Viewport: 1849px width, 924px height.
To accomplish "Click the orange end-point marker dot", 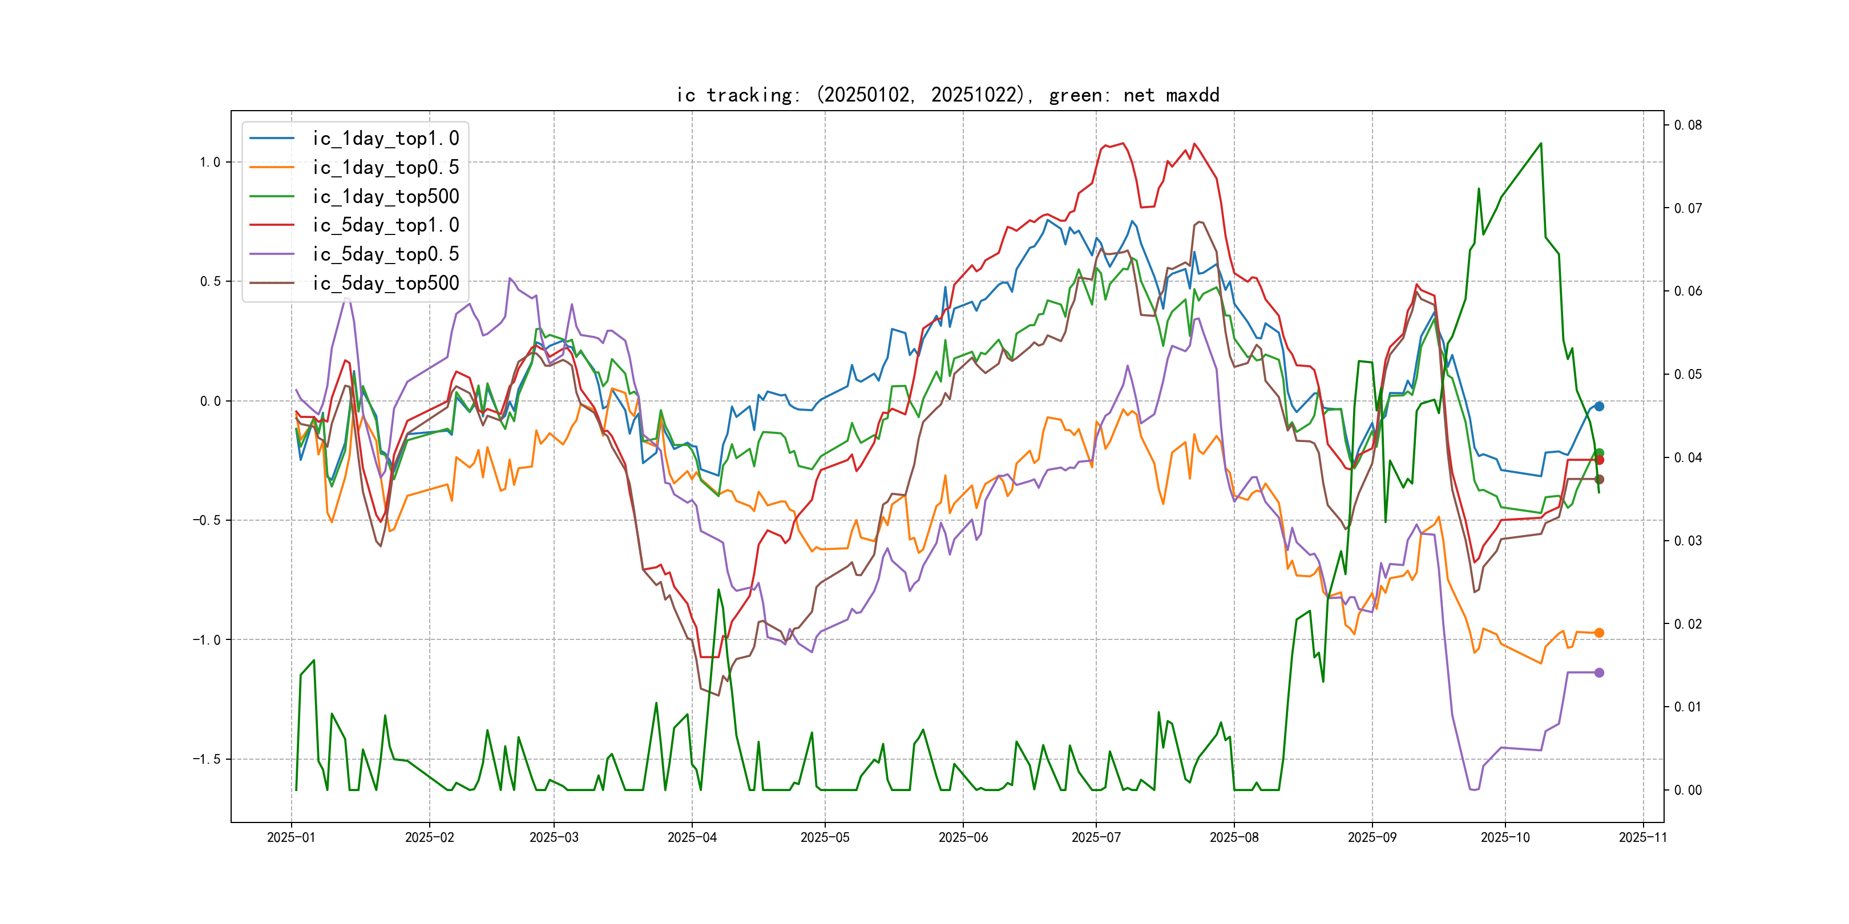I will [x=1599, y=633].
